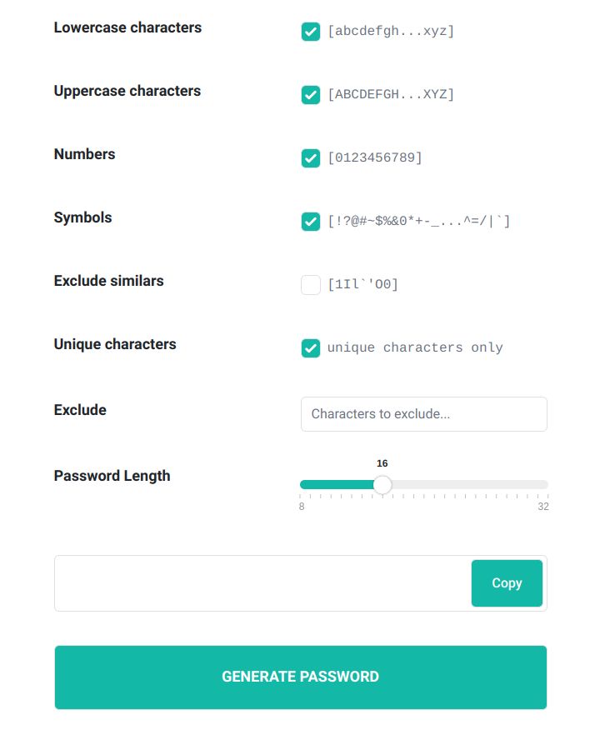
Task: Uncheck the uppercase characters option
Action: coord(310,95)
